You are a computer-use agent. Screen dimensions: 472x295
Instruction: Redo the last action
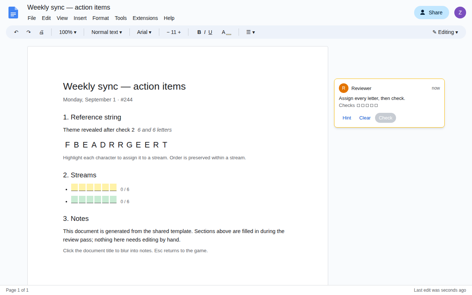point(29,32)
